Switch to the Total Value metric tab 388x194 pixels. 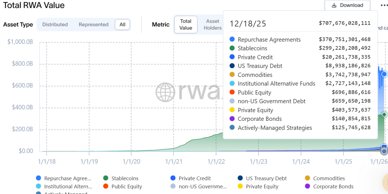(186, 25)
